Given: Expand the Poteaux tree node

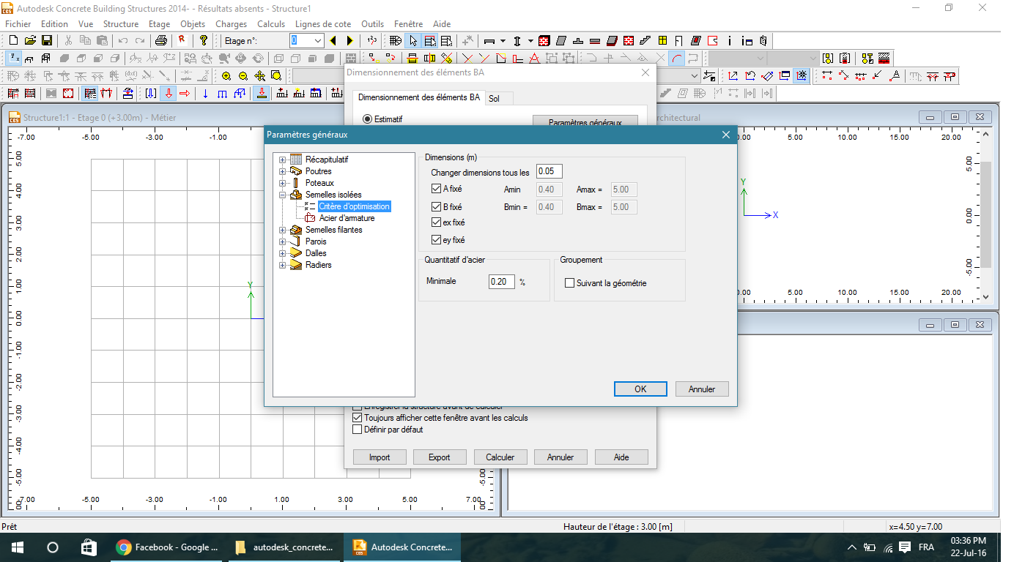Looking at the screenshot, I should [x=282, y=183].
